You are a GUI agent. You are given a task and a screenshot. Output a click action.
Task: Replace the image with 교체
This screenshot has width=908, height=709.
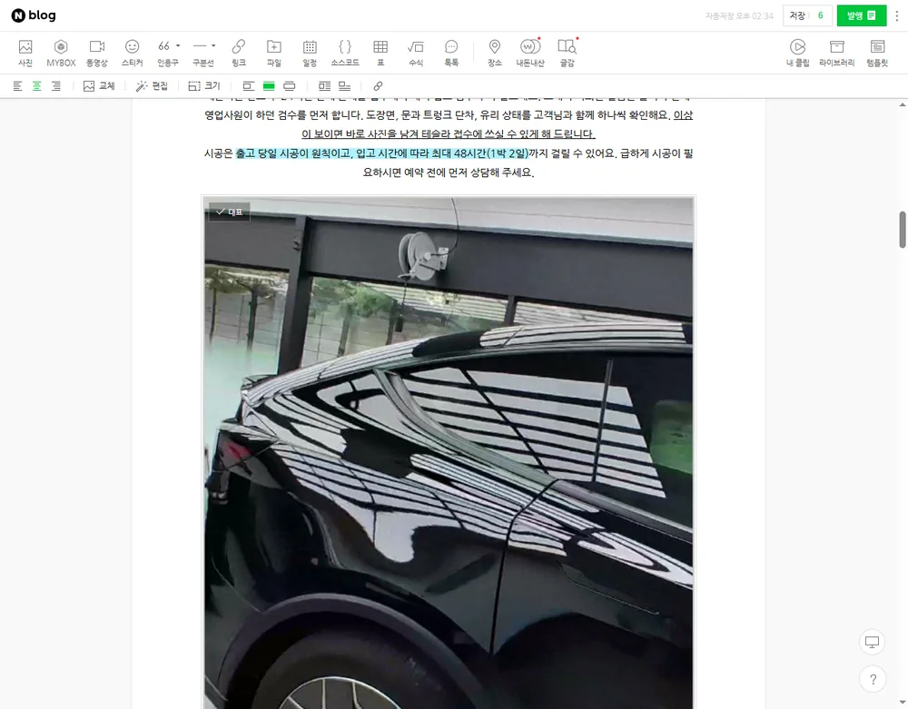(x=99, y=86)
